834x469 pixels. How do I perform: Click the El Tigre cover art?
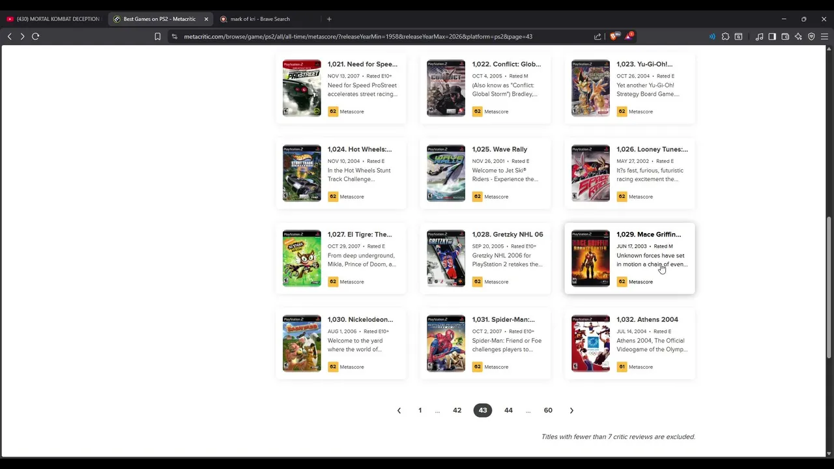(x=302, y=258)
